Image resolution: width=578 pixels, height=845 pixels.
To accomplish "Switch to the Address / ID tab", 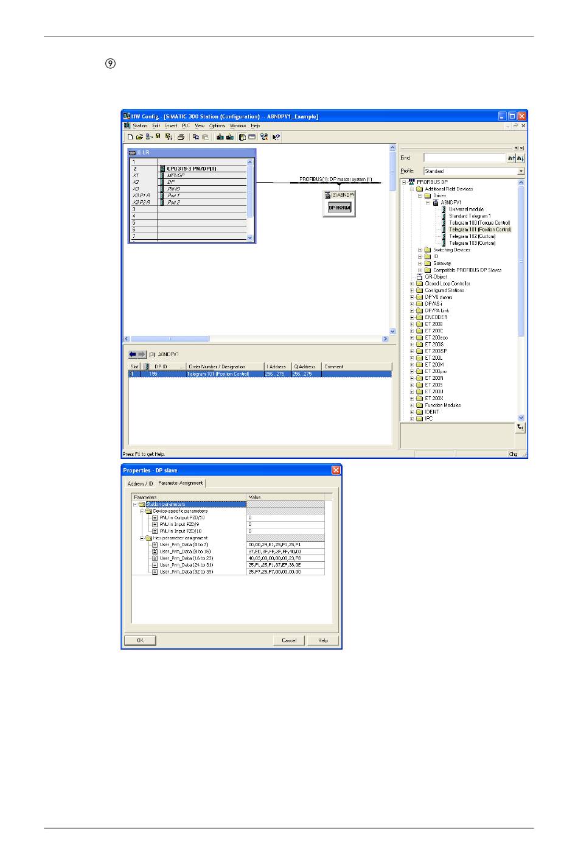I will 141,483.
